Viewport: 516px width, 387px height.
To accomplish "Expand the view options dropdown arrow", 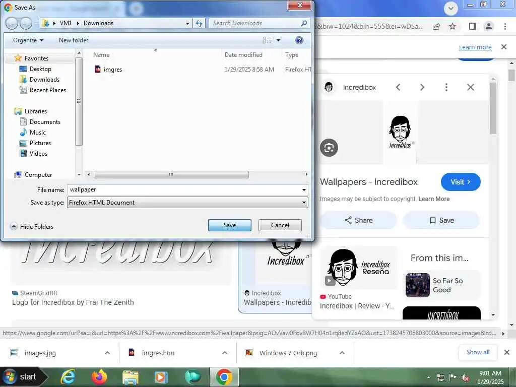I will 278,40.
